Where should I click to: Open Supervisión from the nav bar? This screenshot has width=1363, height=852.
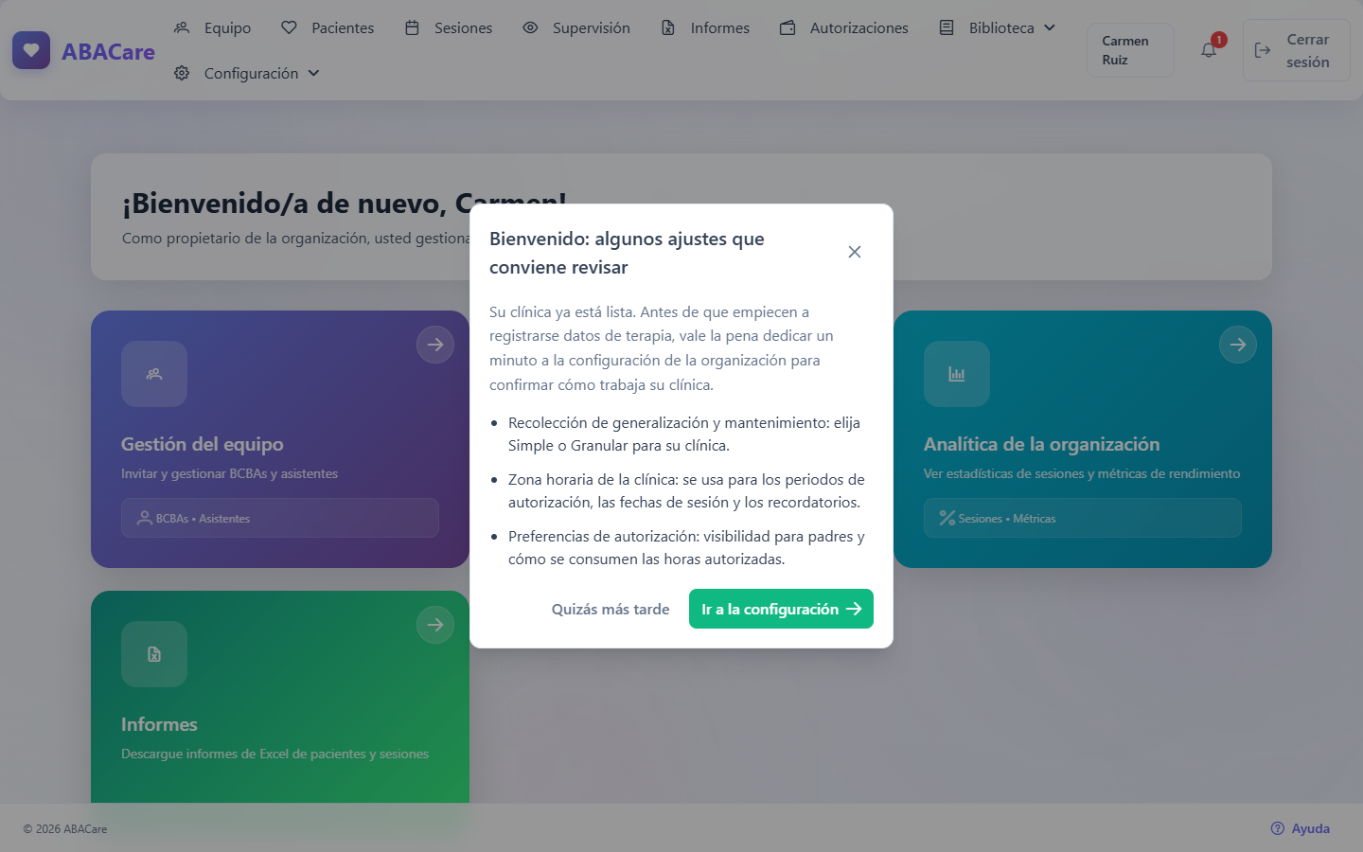tap(576, 28)
